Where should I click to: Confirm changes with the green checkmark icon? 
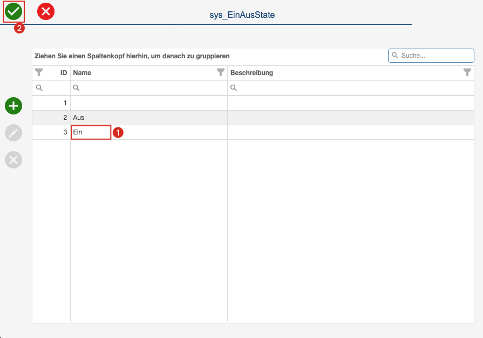click(13, 11)
